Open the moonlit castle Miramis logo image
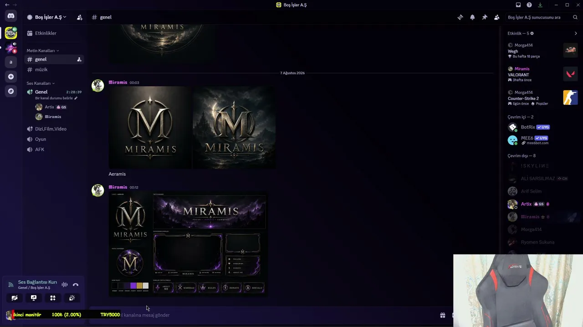 [234, 128]
